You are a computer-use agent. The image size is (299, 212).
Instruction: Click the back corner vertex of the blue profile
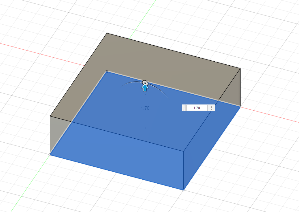point(107,71)
